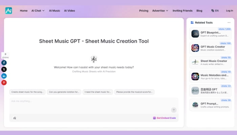Go to AI Music page
This screenshot has width=237, height=135.
coord(55,11)
